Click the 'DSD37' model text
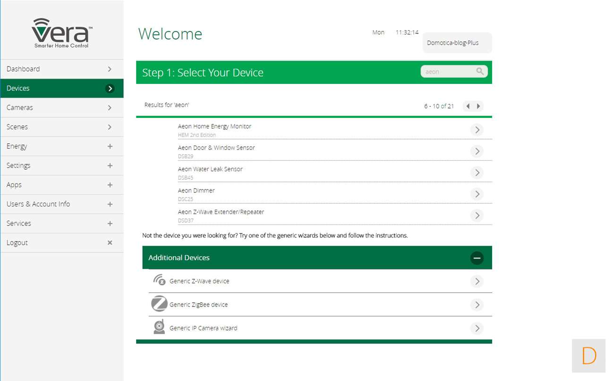614x381 pixels. [x=186, y=221]
